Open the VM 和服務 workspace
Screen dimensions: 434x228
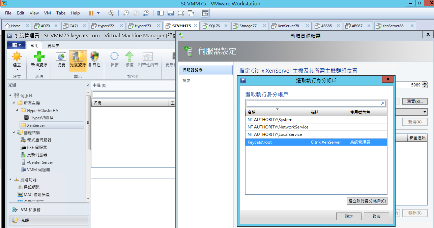[49, 210]
